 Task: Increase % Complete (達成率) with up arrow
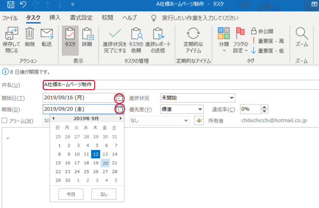[264, 107]
